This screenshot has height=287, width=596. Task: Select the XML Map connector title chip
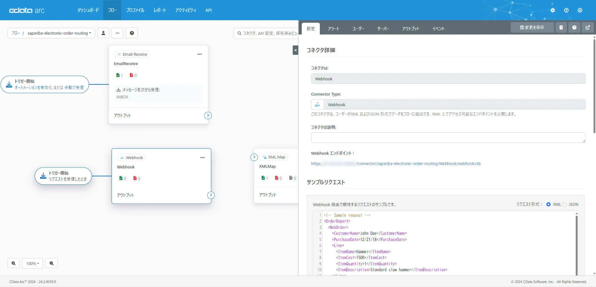(x=274, y=157)
